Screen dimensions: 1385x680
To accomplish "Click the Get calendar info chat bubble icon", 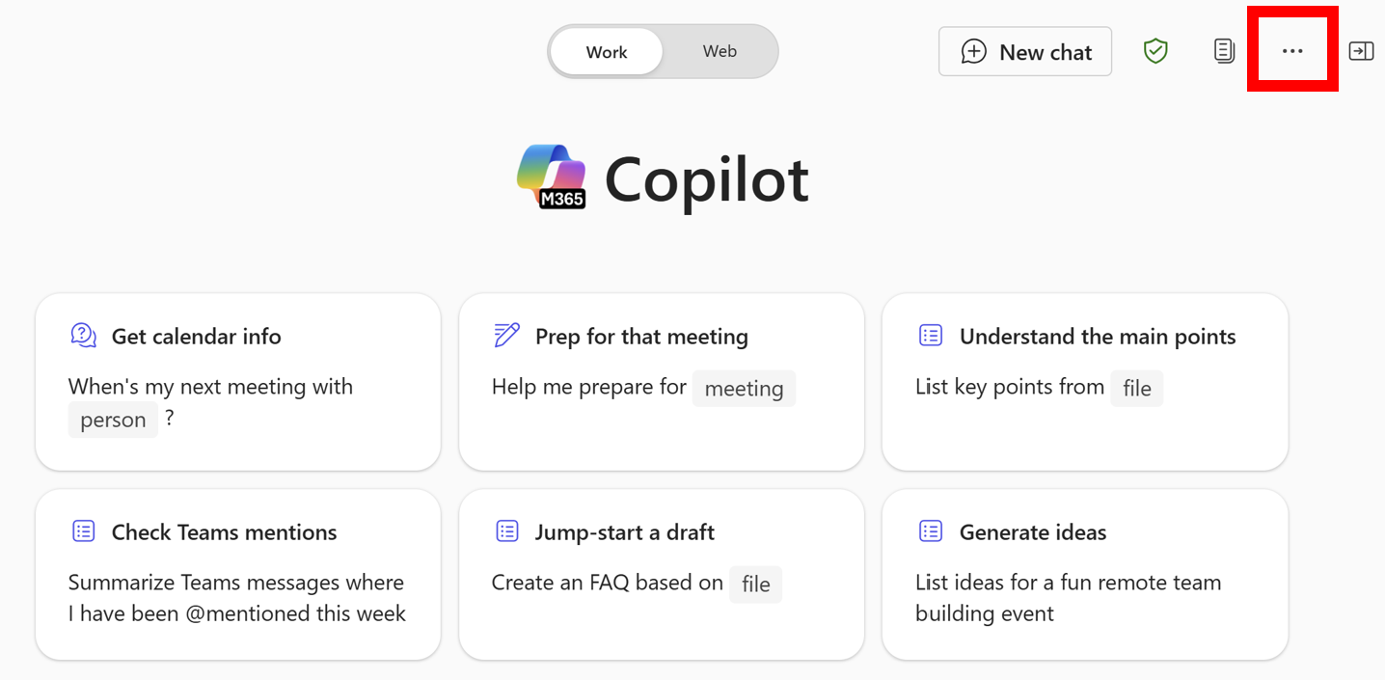I will pos(83,335).
